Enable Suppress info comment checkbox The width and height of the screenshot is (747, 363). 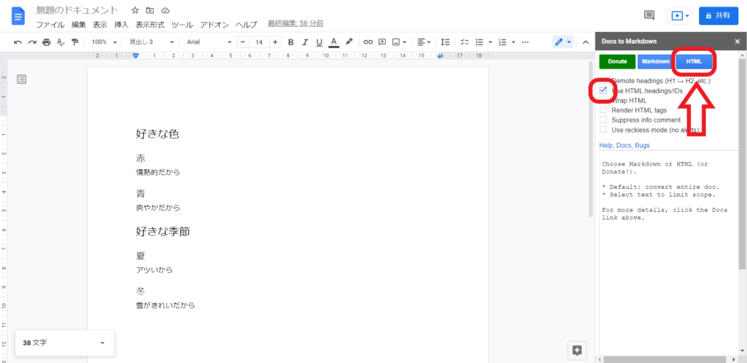[603, 120]
